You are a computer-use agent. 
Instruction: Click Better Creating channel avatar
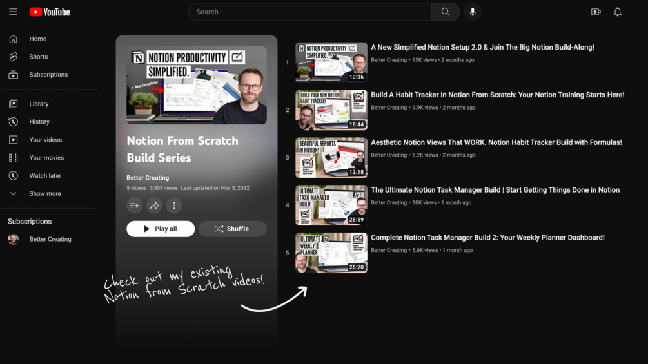pyautogui.click(x=14, y=239)
